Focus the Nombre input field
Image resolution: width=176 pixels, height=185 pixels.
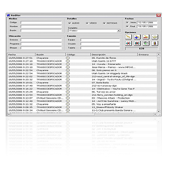point(41,26)
